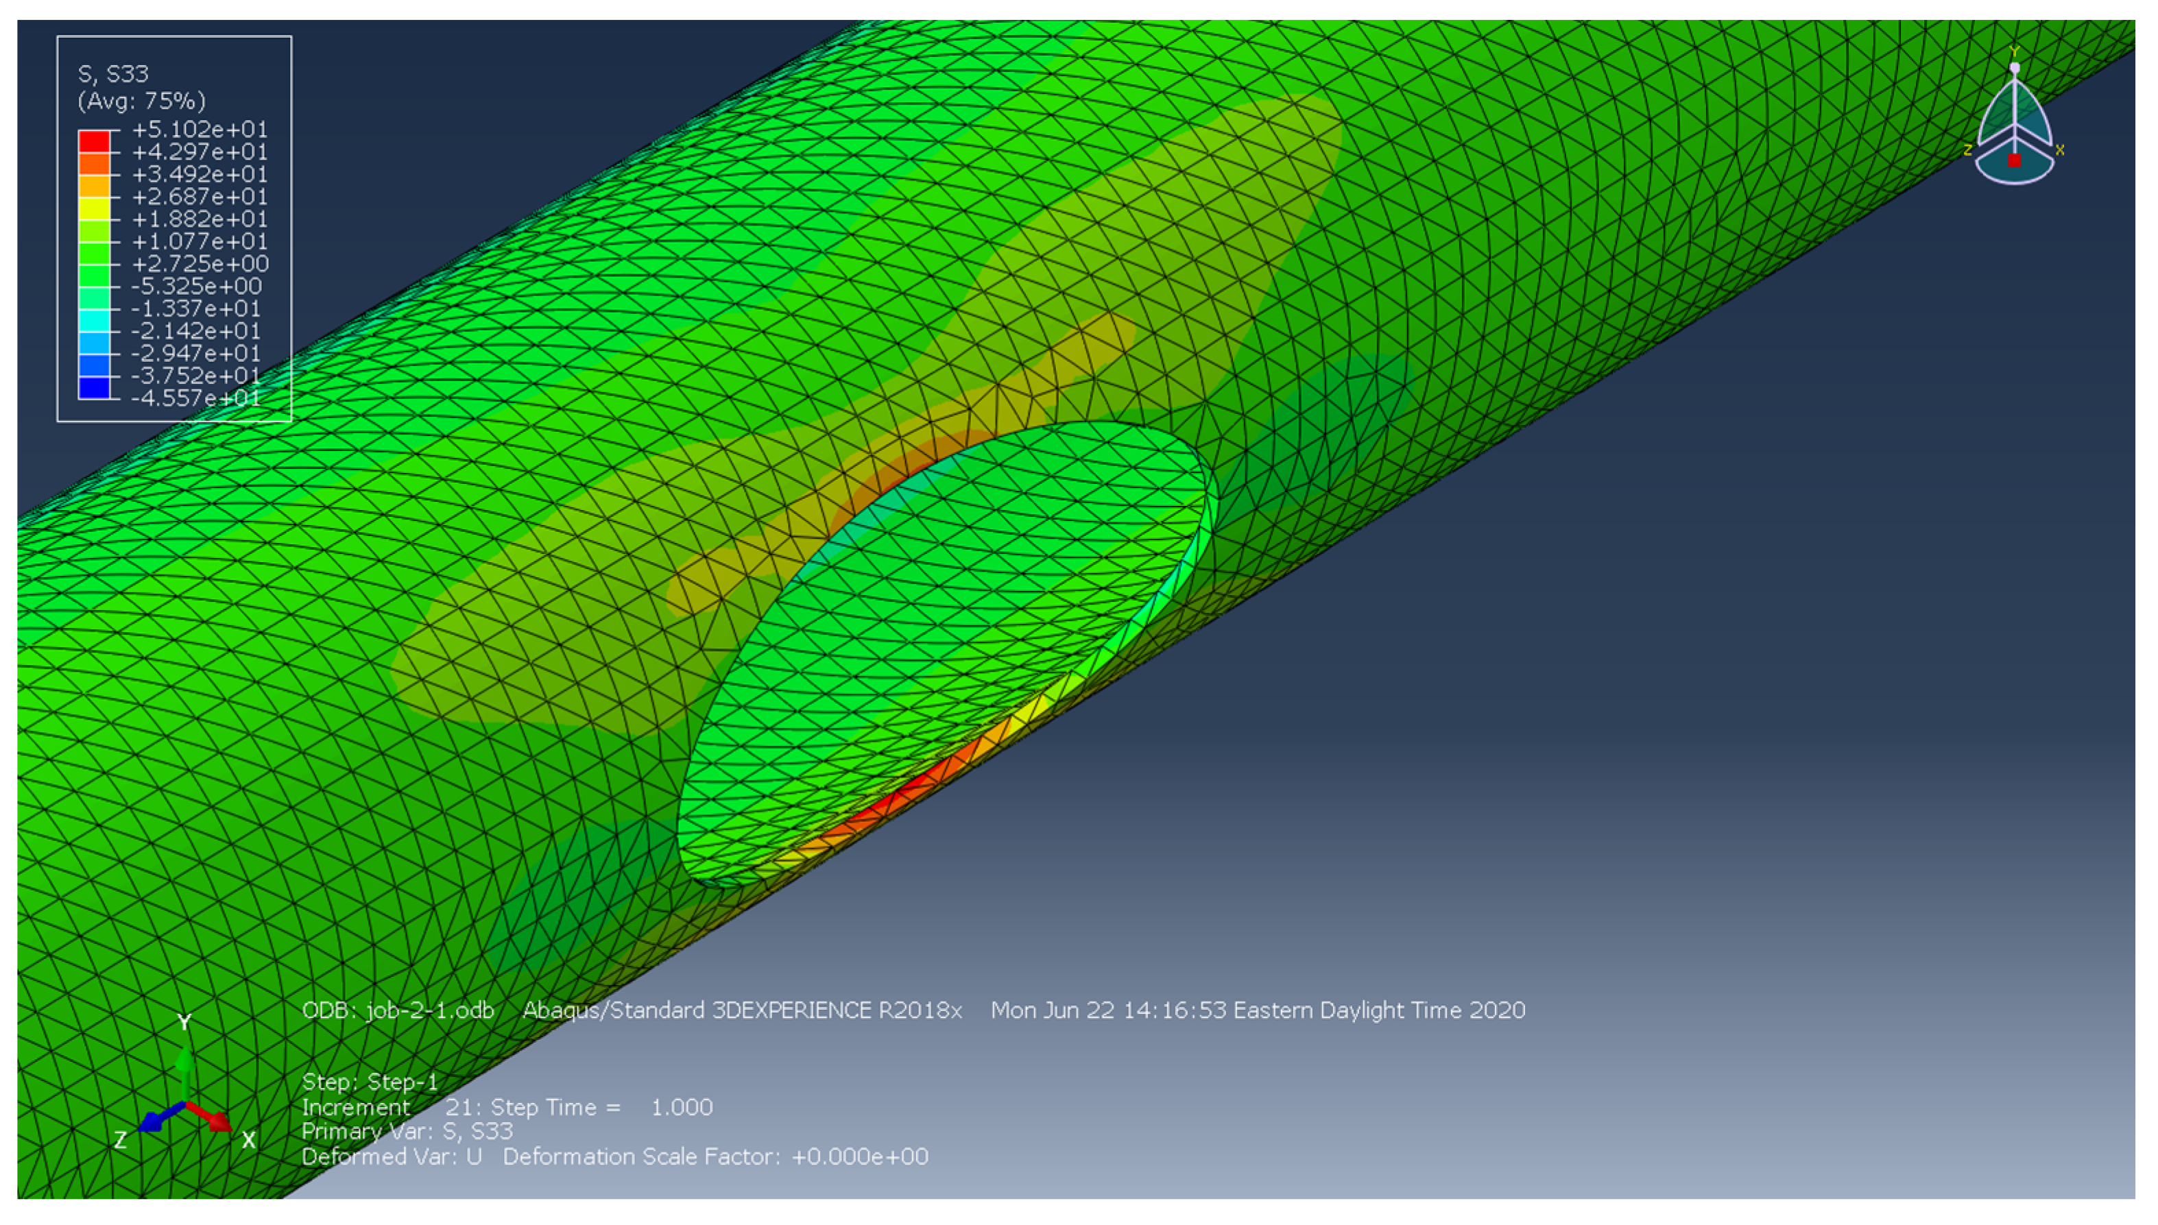
Task: Click the X axis label on the 3D compass
Action: coord(2059,151)
